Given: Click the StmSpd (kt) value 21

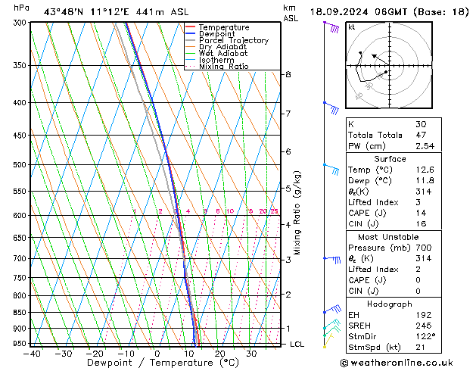Looking at the screenshot, I should tap(421, 347).
